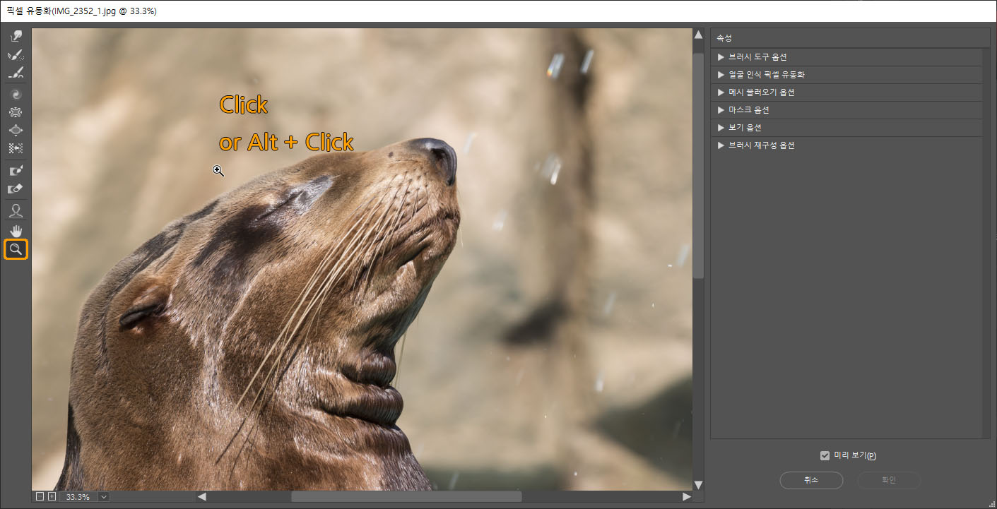Click the zoom in plus button

[x=52, y=497]
